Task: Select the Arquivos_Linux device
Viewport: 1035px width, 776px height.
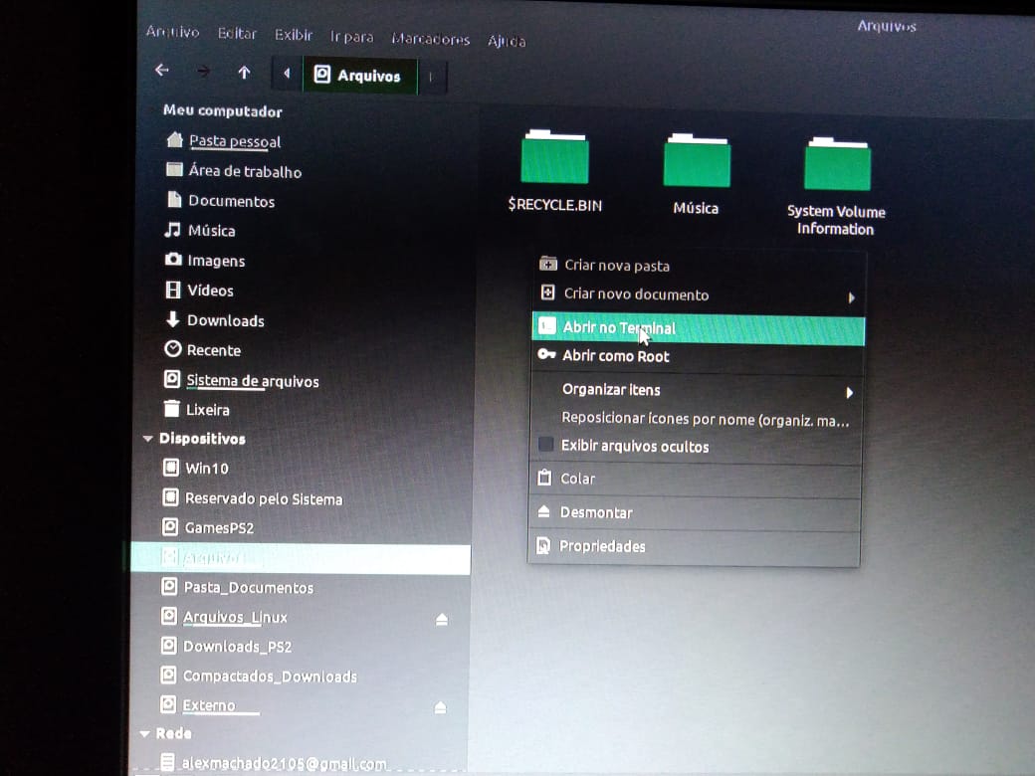Action: coord(225,616)
